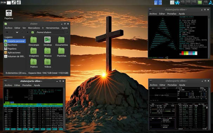Open the Archivo menu in the file manager

click(x=8, y=28)
